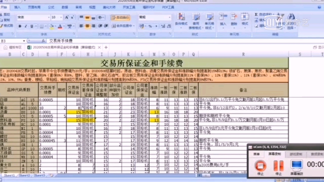The image size is (324, 182).
Task: Toggle bold formatting on the selected cell
Action: [x=19, y=26]
